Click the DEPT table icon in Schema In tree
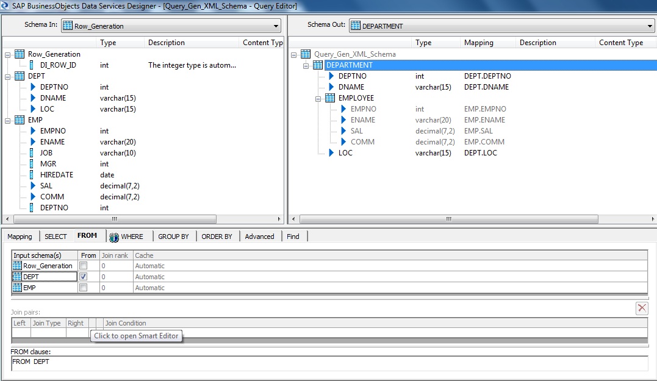The height and width of the screenshot is (381, 657). [20, 76]
